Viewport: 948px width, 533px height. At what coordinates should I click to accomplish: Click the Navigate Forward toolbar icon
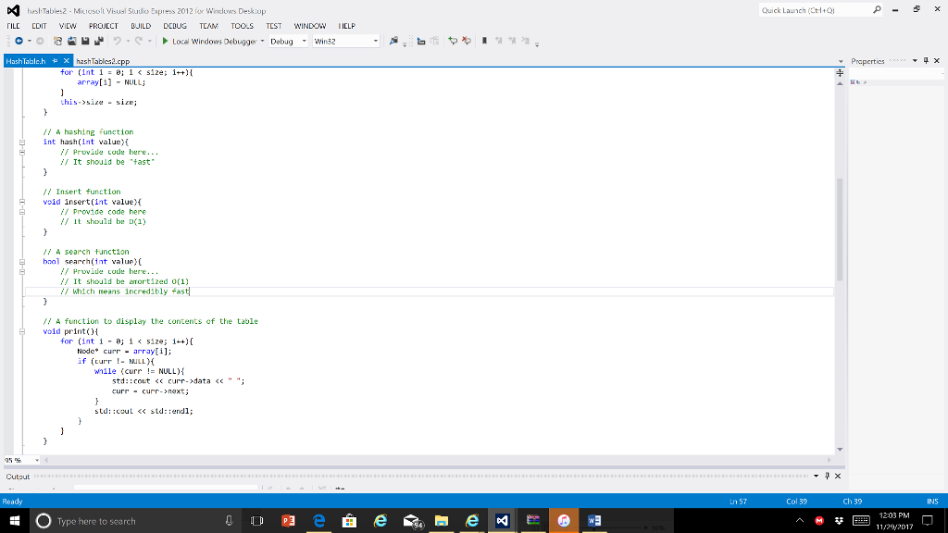40,41
